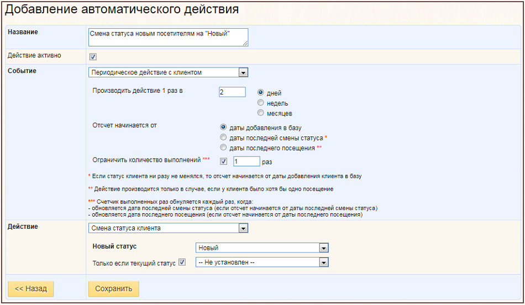
Task: Expand the Новый статус dropdown
Action: [x=262, y=248]
